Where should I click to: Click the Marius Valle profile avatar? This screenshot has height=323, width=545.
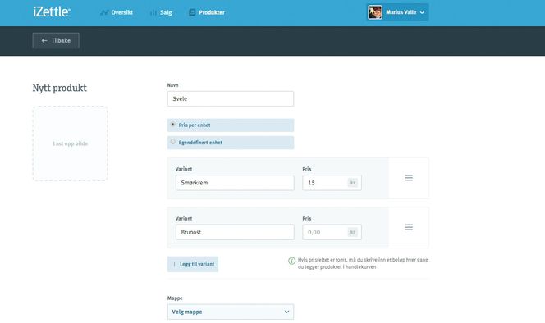[375, 12]
